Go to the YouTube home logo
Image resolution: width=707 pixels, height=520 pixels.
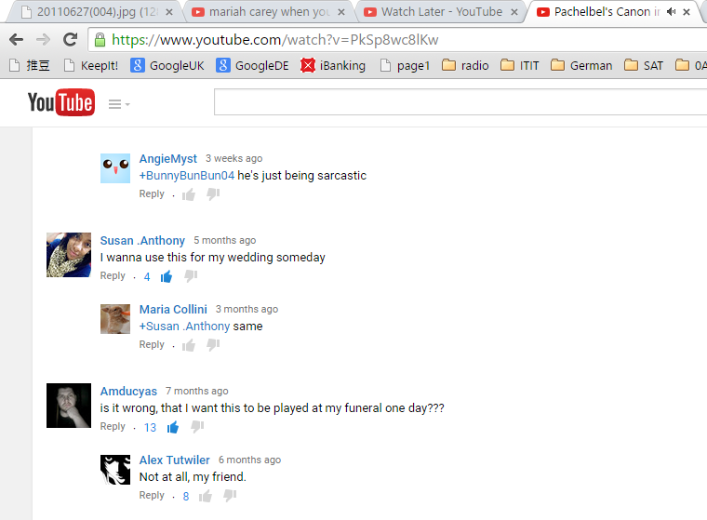[61, 102]
